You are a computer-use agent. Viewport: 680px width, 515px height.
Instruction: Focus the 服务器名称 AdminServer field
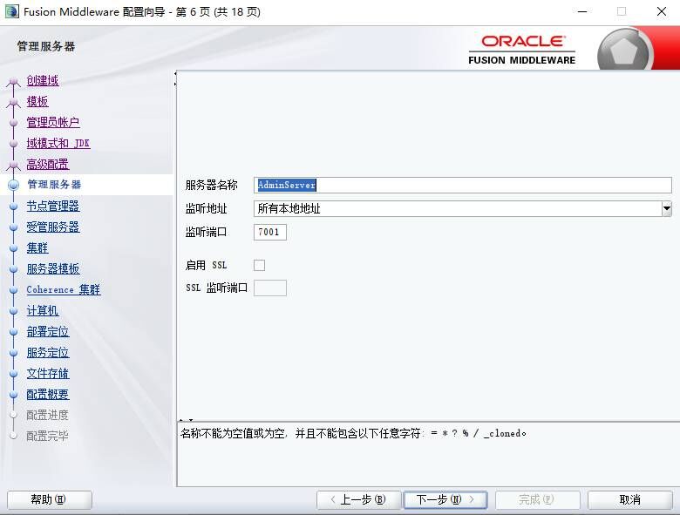(463, 185)
